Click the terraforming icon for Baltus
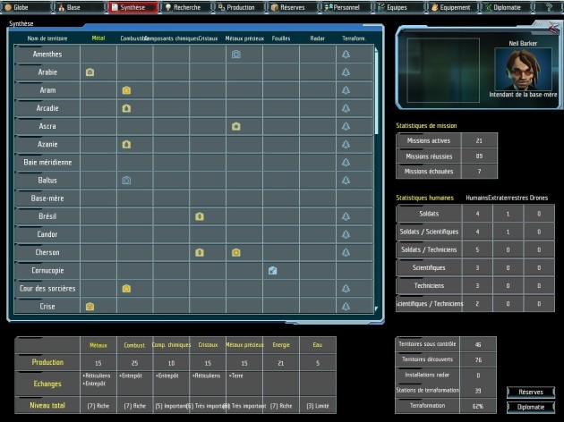The image size is (564, 422). pyautogui.click(x=346, y=181)
